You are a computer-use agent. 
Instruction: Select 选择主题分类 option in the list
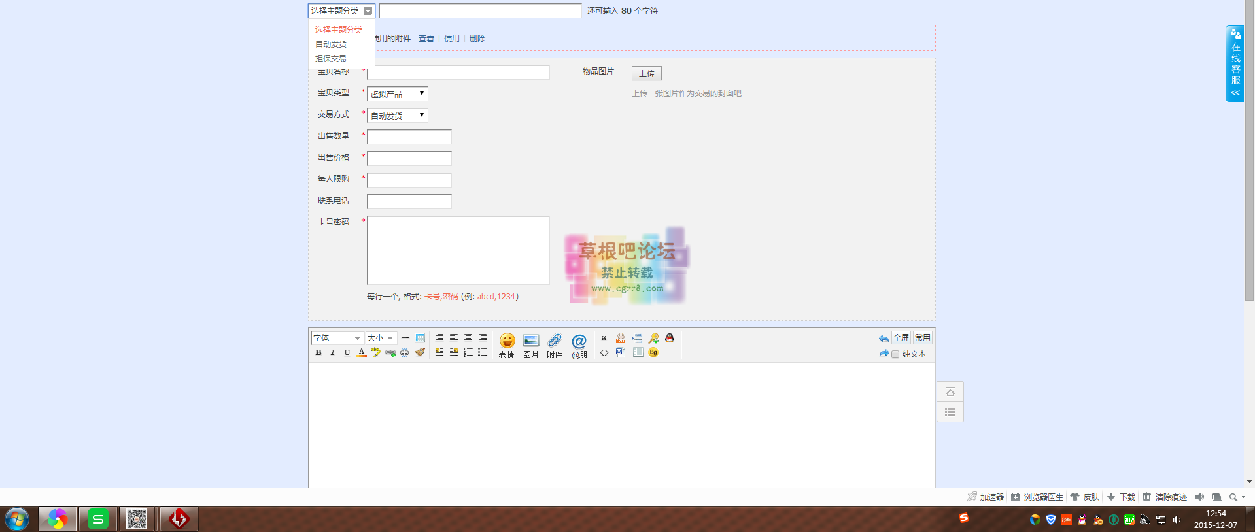click(339, 30)
